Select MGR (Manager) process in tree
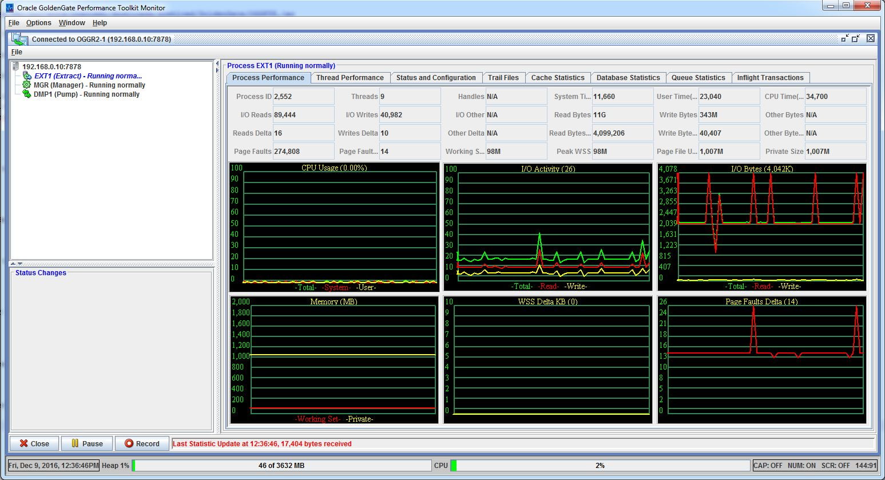This screenshot has height=480, width=885. (x=89, y=85)
